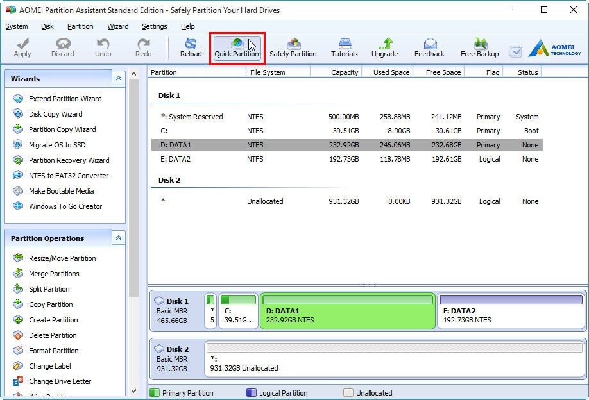Screen dimensions: 589x400
Task: Click the sidebar scrollbar down arrow
Action: 133,390
